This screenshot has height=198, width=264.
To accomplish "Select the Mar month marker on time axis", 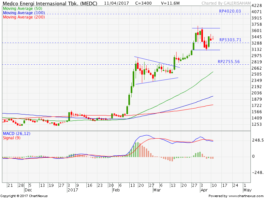I will pyautogui.click(x=156, y=190).
